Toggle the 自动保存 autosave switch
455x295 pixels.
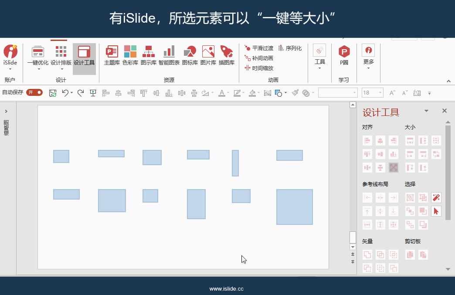coord(34,92)
